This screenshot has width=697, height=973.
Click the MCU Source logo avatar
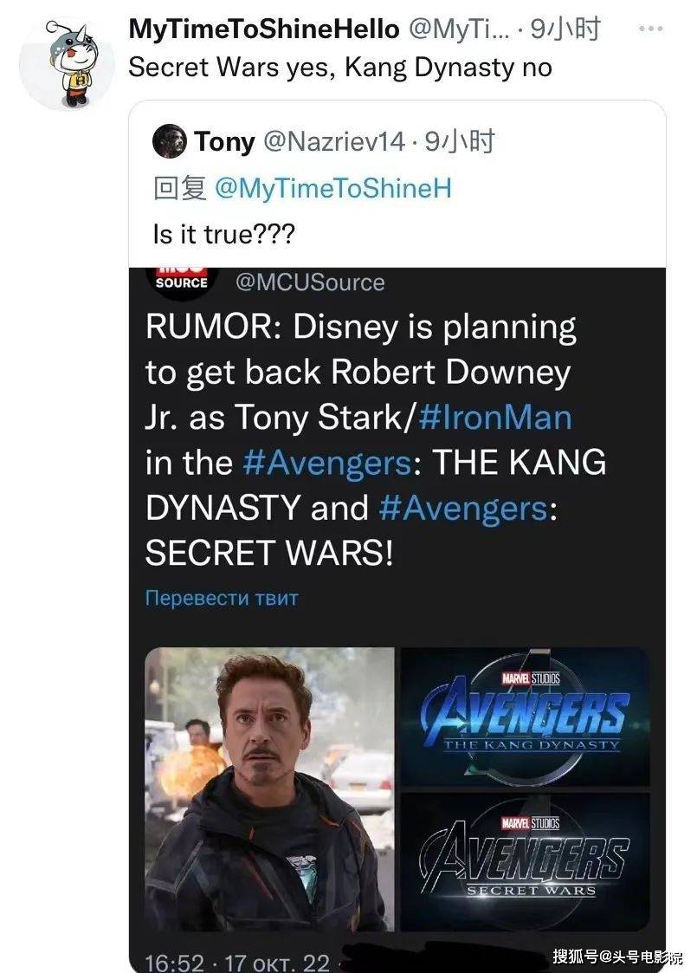click(x=182, y=281)
